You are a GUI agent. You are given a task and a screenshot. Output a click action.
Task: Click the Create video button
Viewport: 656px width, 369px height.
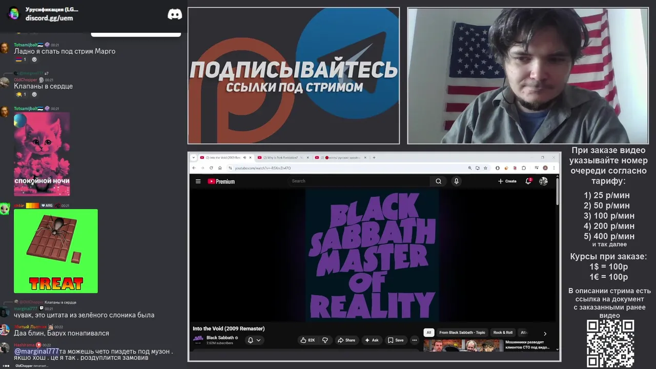click(507, 181)
